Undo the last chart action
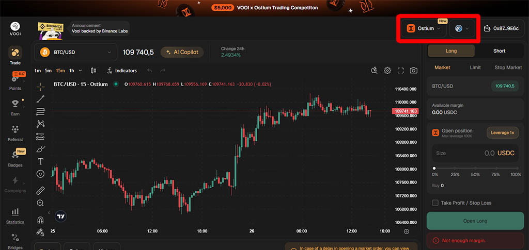The image size is (529, 250). tap(150, 71)
